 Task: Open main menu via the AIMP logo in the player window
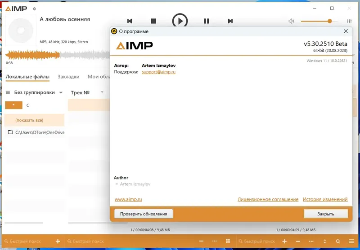16,9
